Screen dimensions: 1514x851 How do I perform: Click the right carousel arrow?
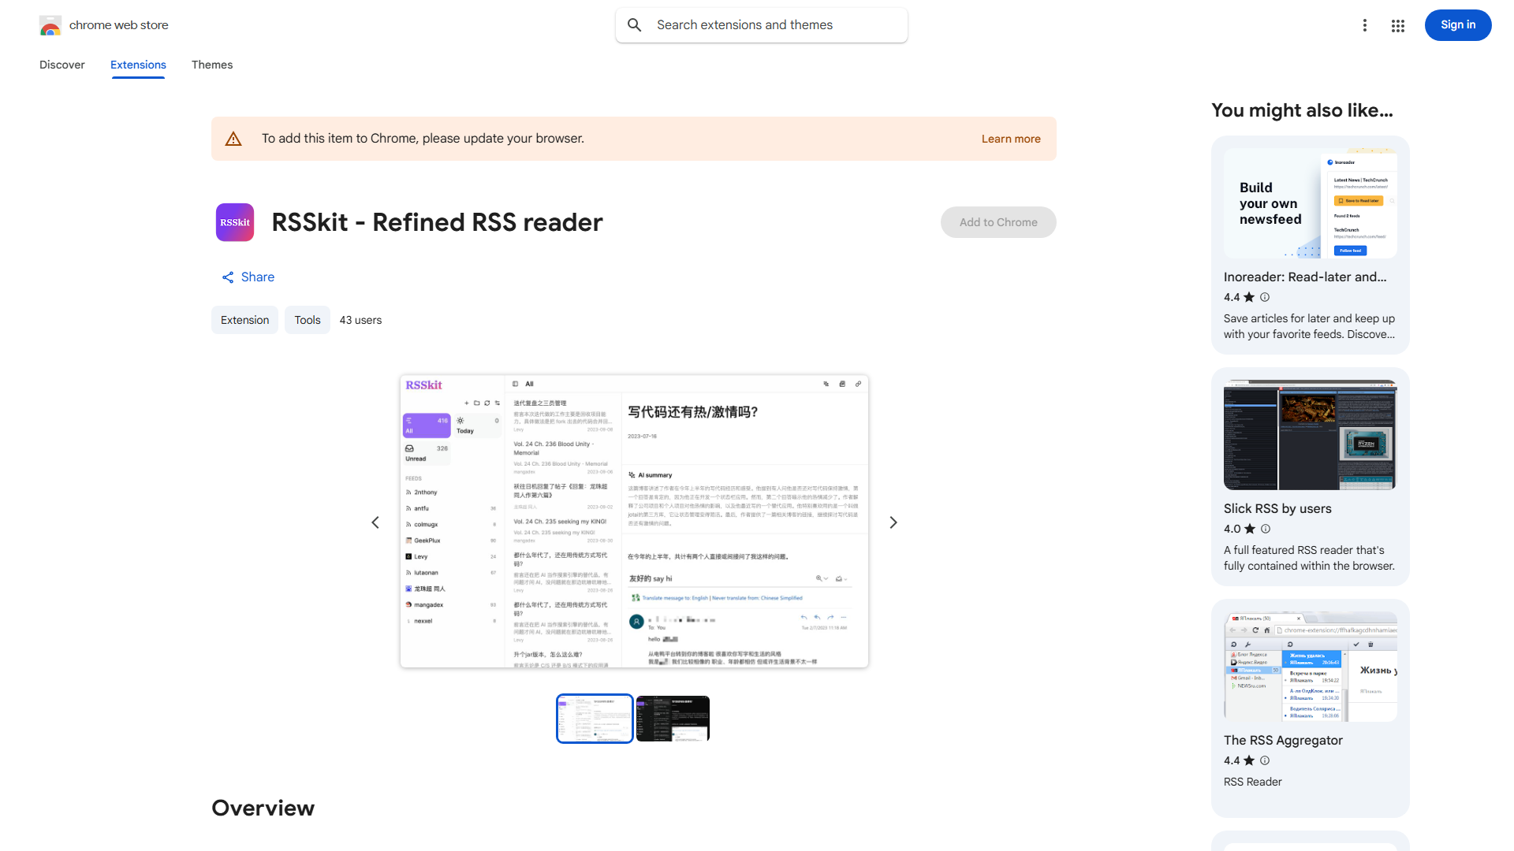coord(893,522)
